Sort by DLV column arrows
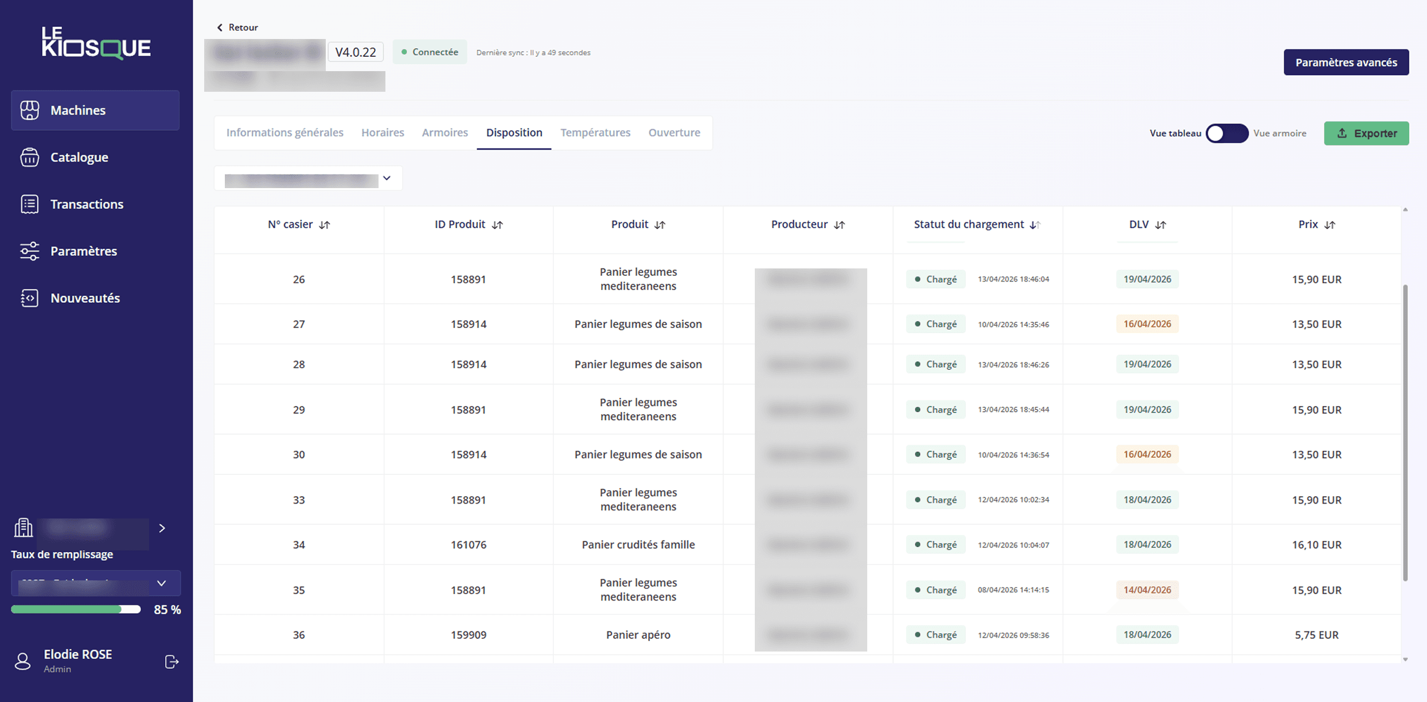This screenshot has width=1427, height=702. [x=1161, y=225]
